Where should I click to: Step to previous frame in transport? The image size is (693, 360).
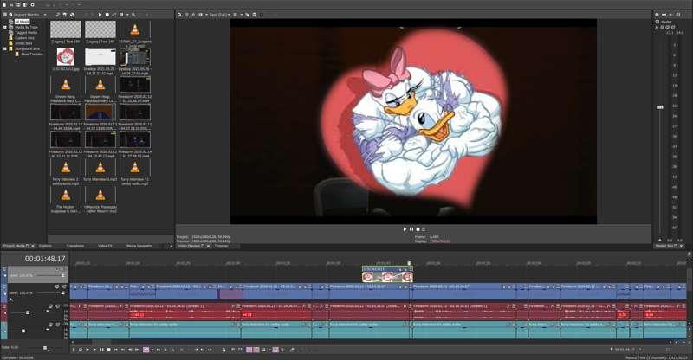click(x=130, y=350)
